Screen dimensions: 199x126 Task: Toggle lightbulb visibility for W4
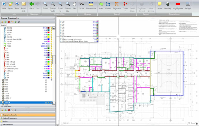(x=51, y=78)
